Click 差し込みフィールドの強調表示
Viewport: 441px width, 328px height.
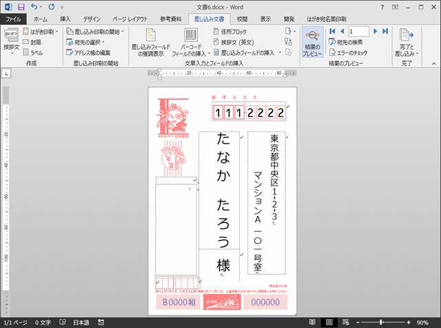(x=151, y=43)
